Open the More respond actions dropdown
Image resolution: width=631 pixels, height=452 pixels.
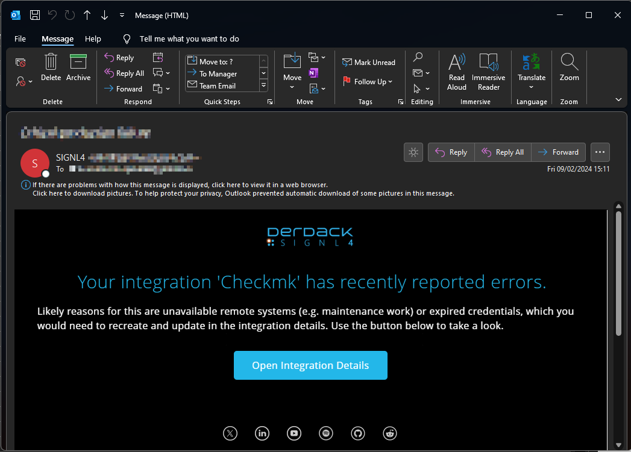pyautogui.click(x=162, y=88)
